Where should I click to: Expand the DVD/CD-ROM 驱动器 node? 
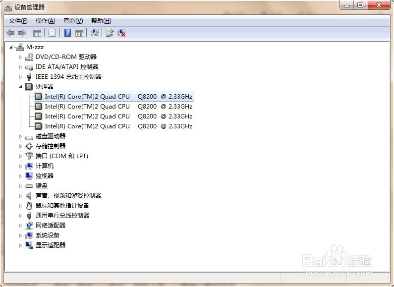pos(21,57)
